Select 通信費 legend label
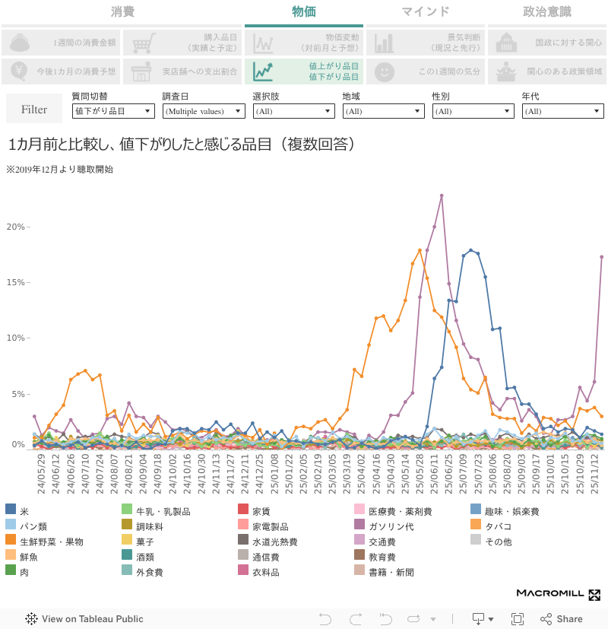The height and width of the screenshot is (629, 608). (x=266, y=558)
